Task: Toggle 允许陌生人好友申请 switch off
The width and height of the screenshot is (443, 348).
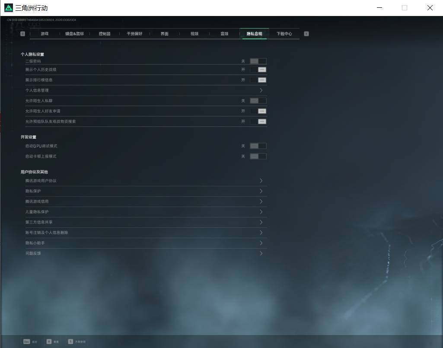Action: [x=258, y=111]
